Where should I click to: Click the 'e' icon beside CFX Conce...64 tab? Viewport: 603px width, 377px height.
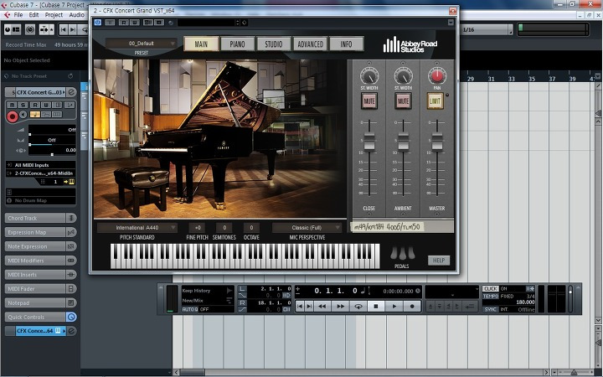click(71, 331)
